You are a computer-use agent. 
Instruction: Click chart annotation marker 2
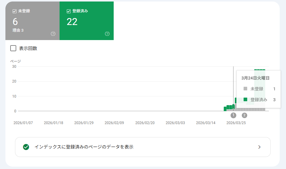point(244,115)
